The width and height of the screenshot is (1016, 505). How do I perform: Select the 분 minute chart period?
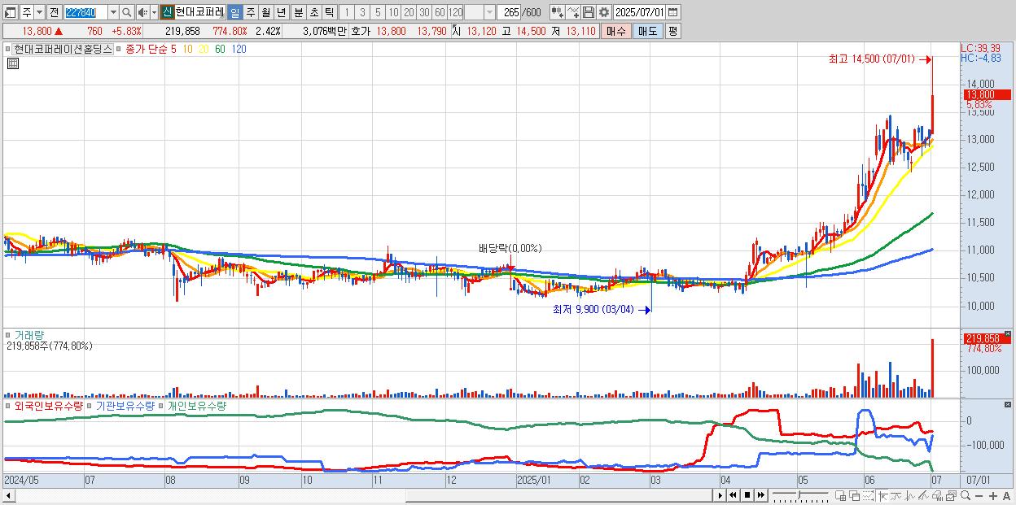click(x=298, y=12)
